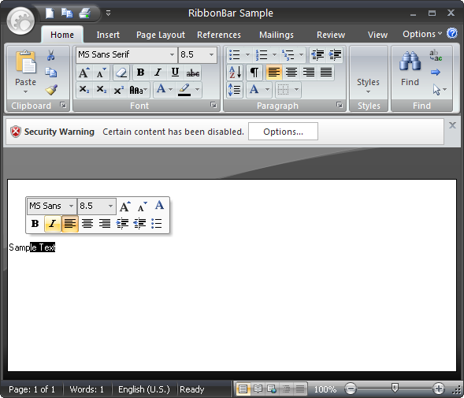Click the text highlight color pen
Screen dimensions: 464x398
click(x=184, y=90)
